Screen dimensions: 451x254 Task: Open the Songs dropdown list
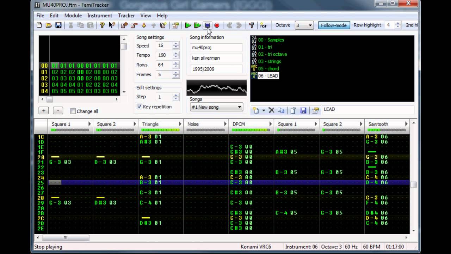coord(216,107)
